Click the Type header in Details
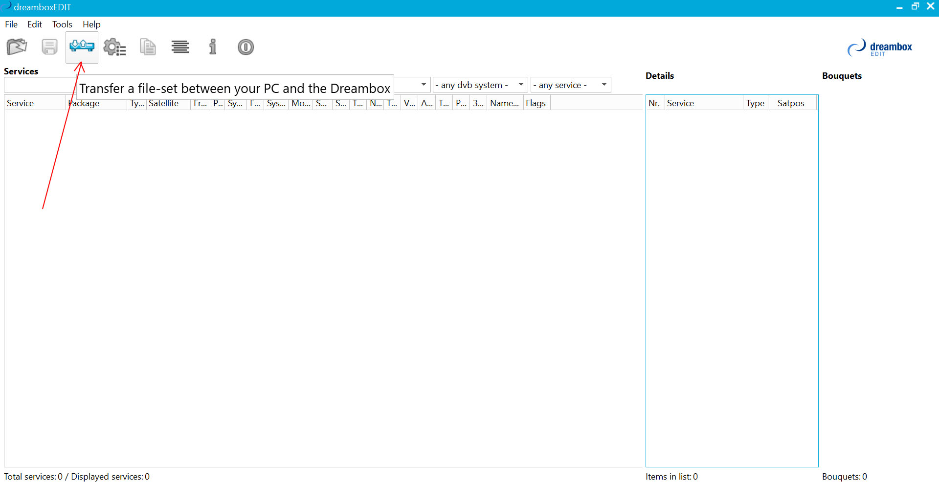Viewport: 939px width, 484px height. [x=756, y=103]
